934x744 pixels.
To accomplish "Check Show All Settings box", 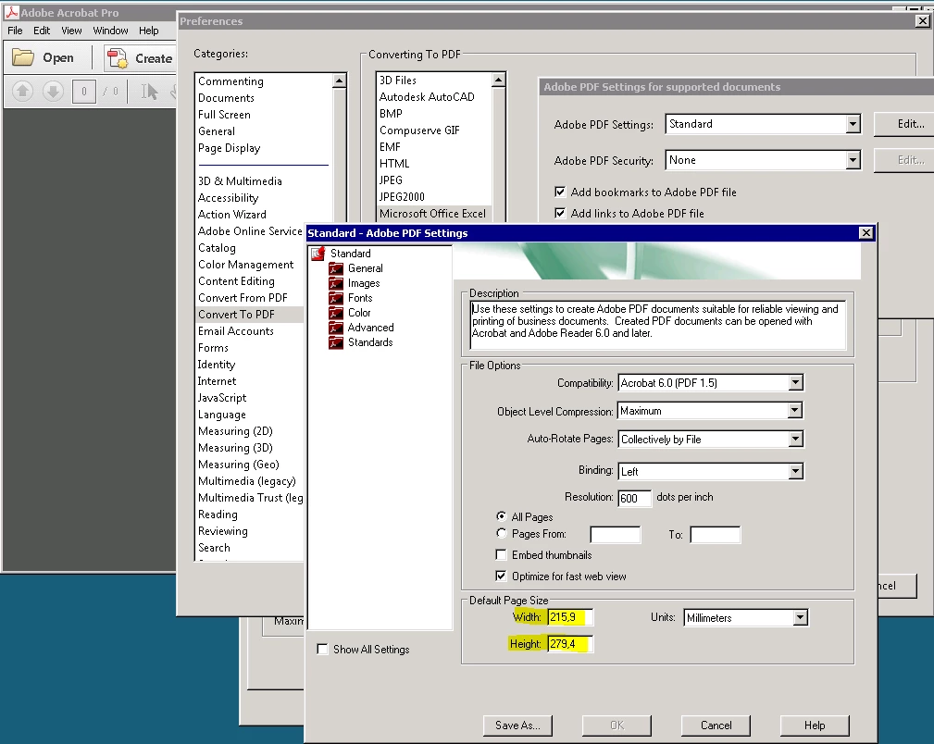I will click(322, 650).
